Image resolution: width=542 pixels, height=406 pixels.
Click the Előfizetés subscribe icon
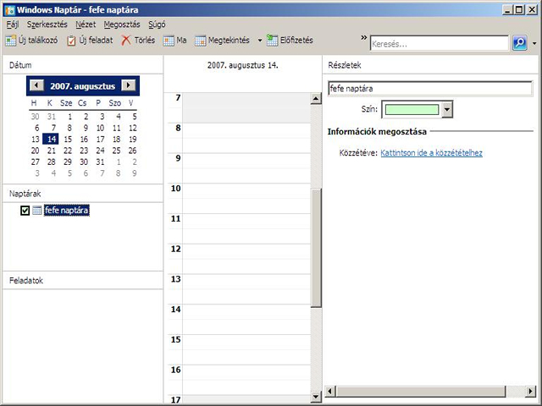click(272, 41)
